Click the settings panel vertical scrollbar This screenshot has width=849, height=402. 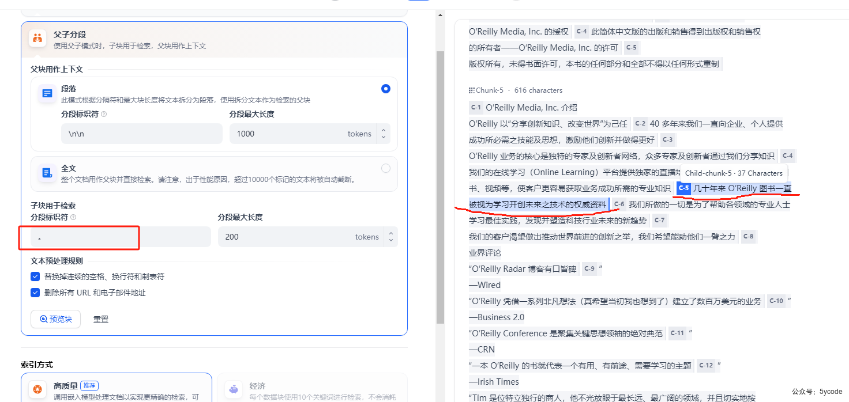[x=440, y=187]
